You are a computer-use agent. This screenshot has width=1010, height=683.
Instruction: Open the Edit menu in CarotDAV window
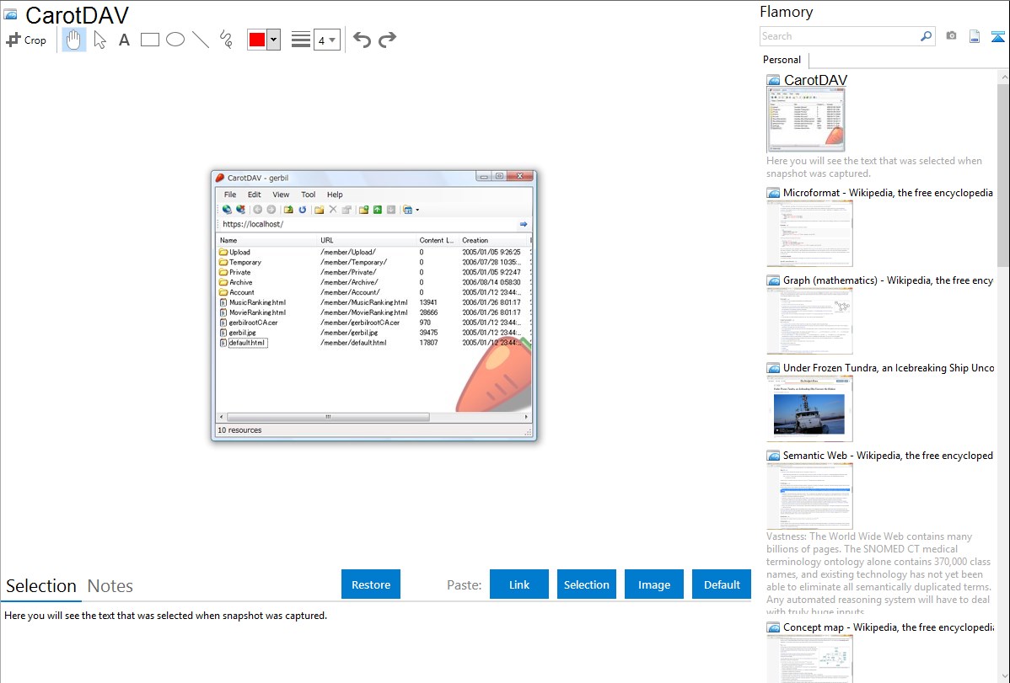pyautogui.click(x=255, y=195)
